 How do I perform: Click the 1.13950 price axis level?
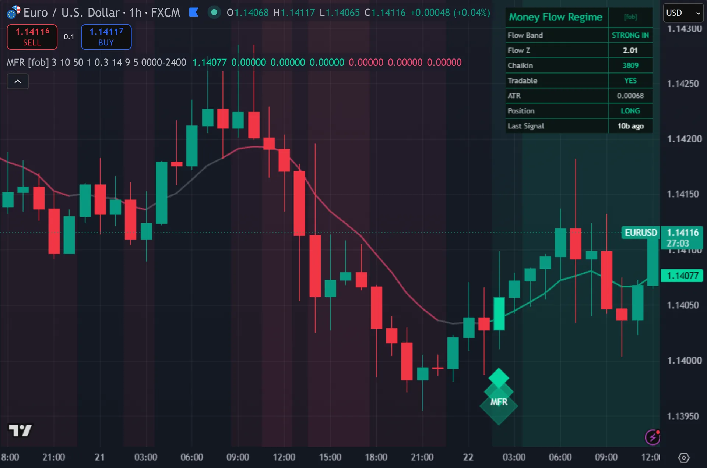coord(683,416)
